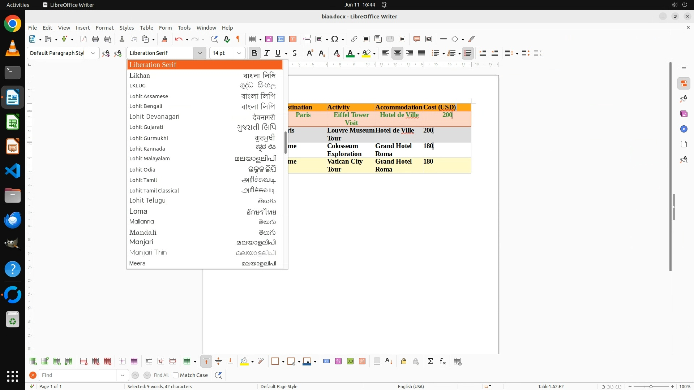
Task: Toggle Bold formatting off
Action: click(x=254, y=53)
